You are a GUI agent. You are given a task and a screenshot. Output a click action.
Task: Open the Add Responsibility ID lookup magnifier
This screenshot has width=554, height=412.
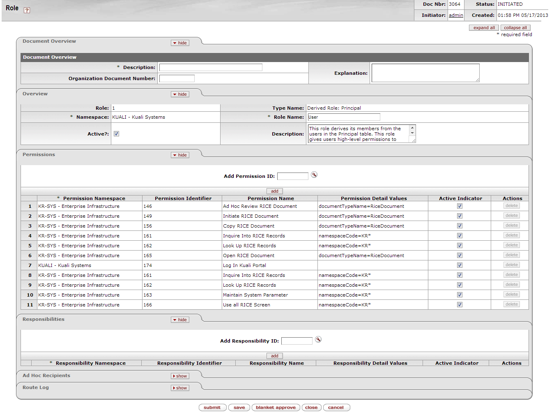click(x=318, y=340)
